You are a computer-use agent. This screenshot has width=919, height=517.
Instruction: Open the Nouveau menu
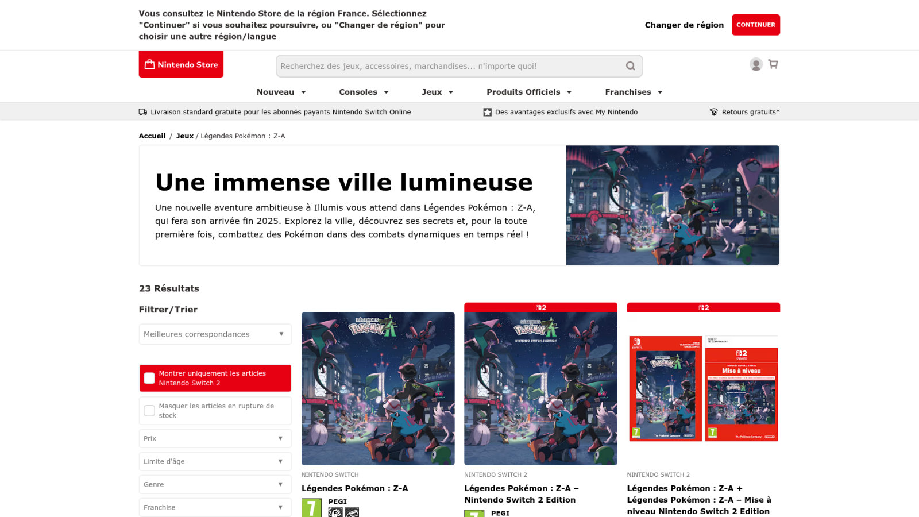tap(281, 92)
